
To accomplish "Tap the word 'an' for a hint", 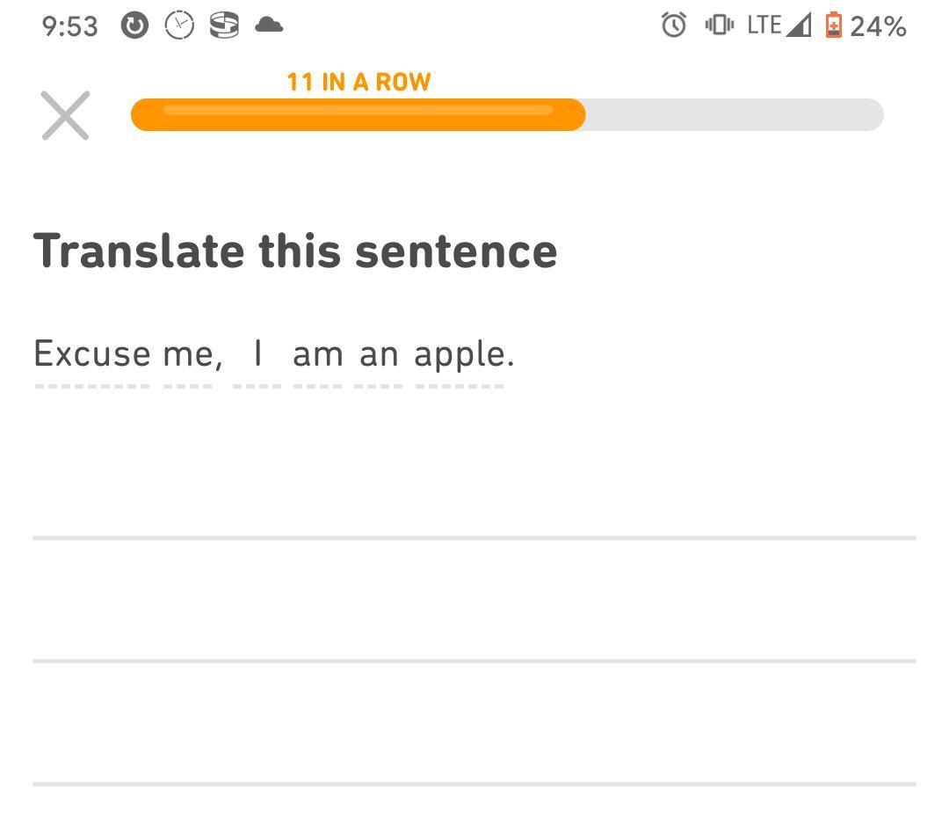I will 379,355.
